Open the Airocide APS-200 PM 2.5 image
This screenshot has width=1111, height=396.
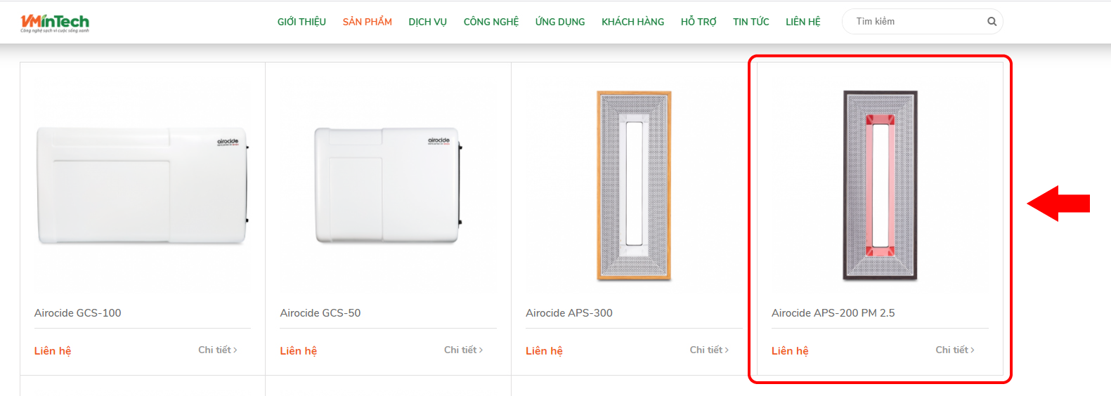point(880,186)
